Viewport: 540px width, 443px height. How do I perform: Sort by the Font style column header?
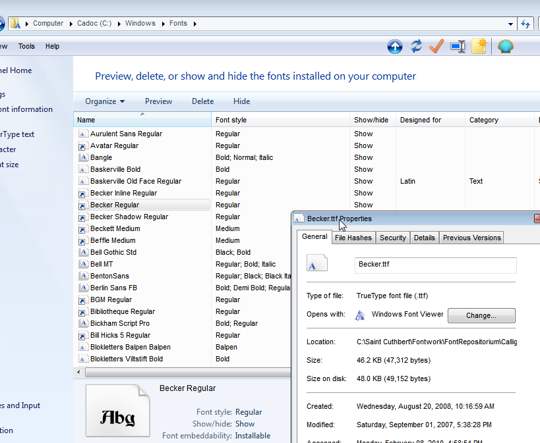coord(281,120)
